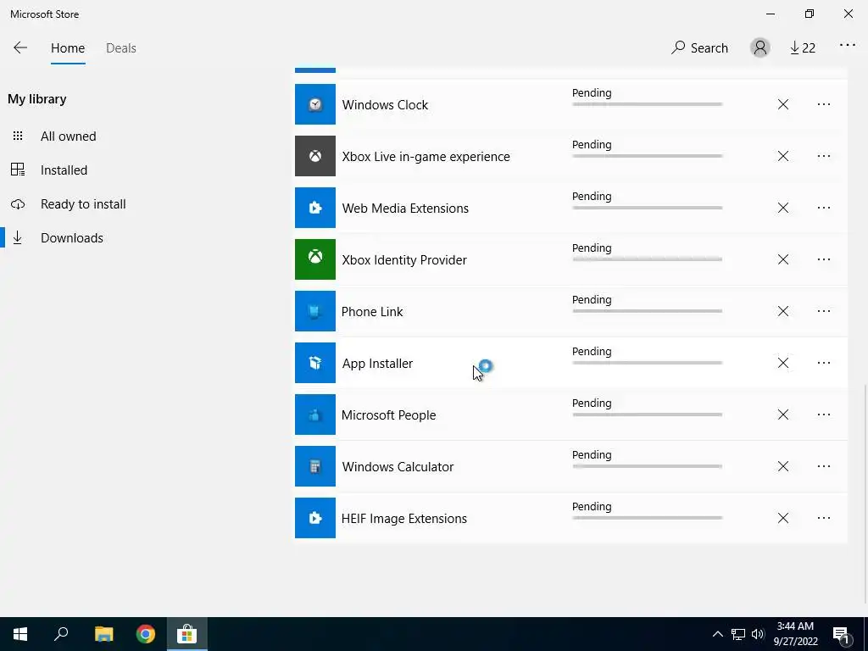Cancel Xbox Live in-game experience download
This screenshot has height=651, width=868.
782,156
